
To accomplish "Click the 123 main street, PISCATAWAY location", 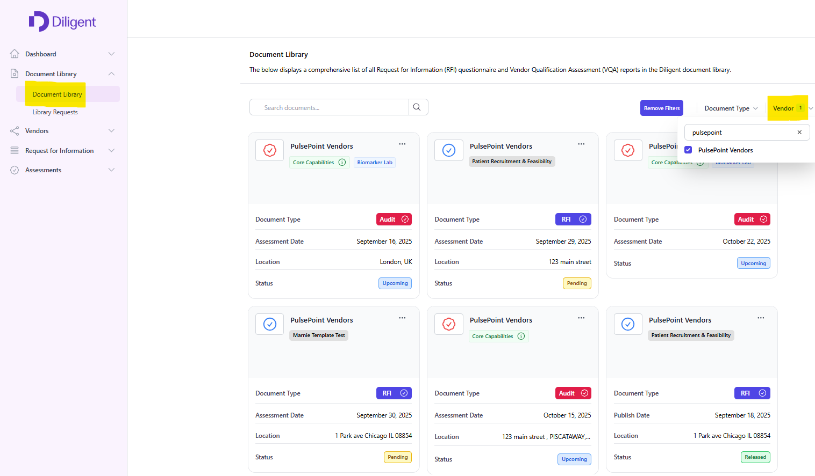I will click(546, 437).
